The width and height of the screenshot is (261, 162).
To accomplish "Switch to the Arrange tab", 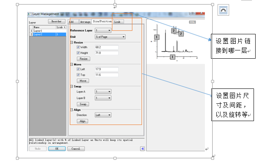I will click(x=85, y=22).
